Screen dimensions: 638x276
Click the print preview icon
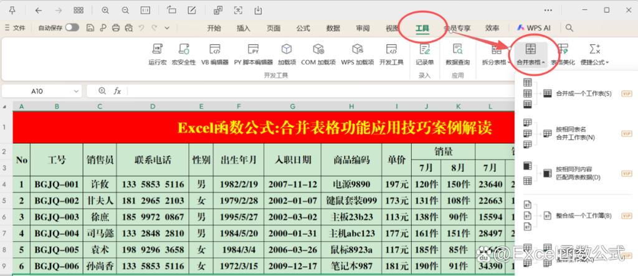(129, 27)
